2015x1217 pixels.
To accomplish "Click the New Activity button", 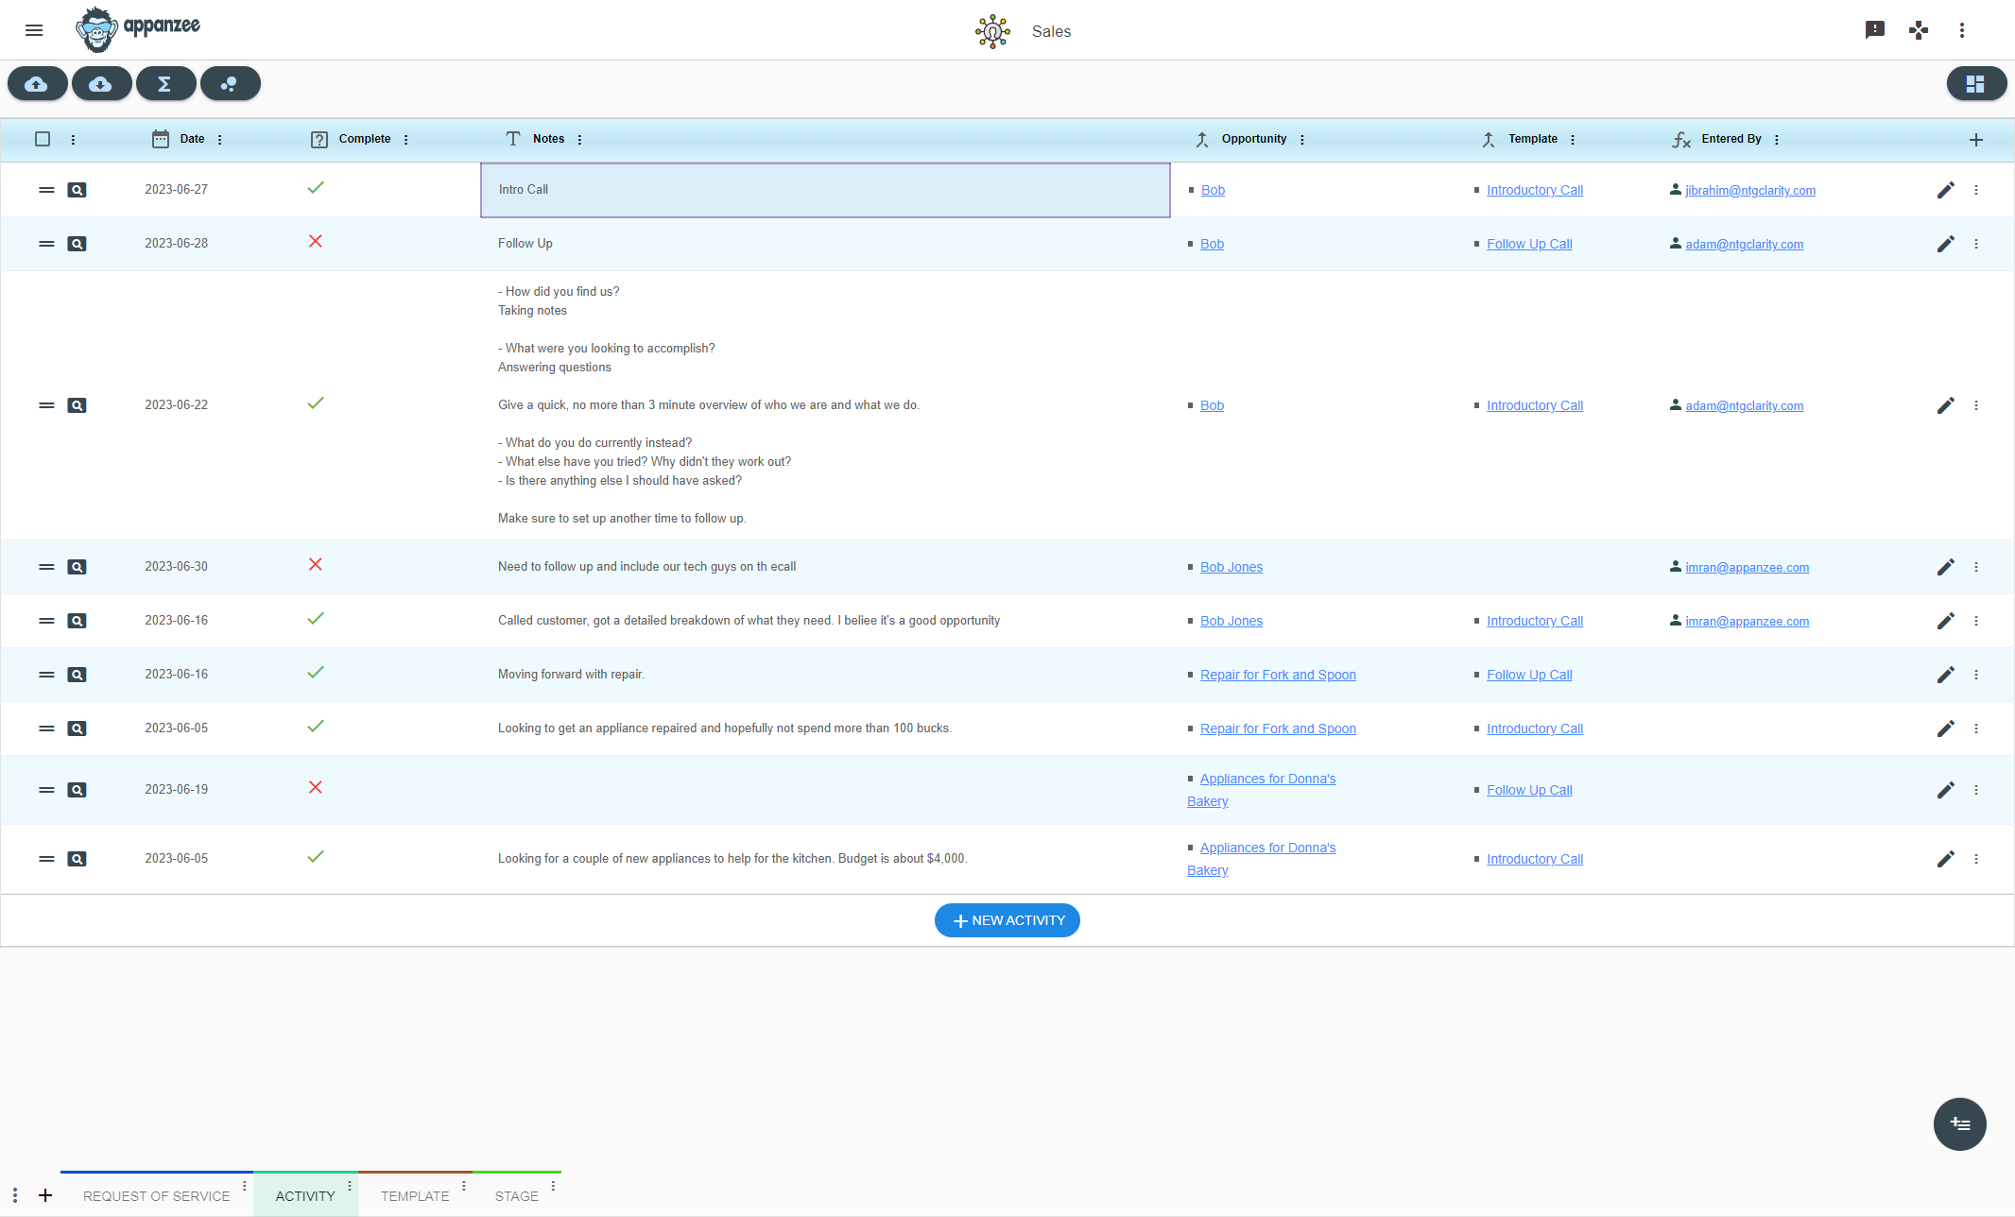I will [1007, 920].
